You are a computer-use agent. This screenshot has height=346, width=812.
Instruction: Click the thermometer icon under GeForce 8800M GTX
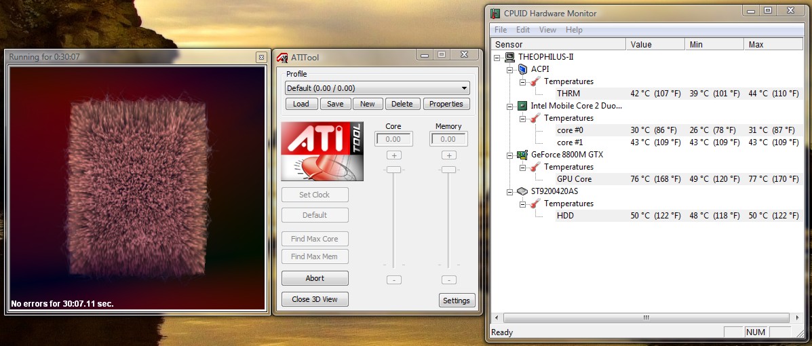click(535, 167)
